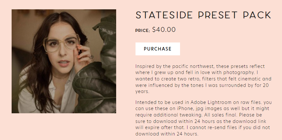The width and height of the screenshot is (282, 140).
Task: Click the PRICE: label
Action: 142,31
